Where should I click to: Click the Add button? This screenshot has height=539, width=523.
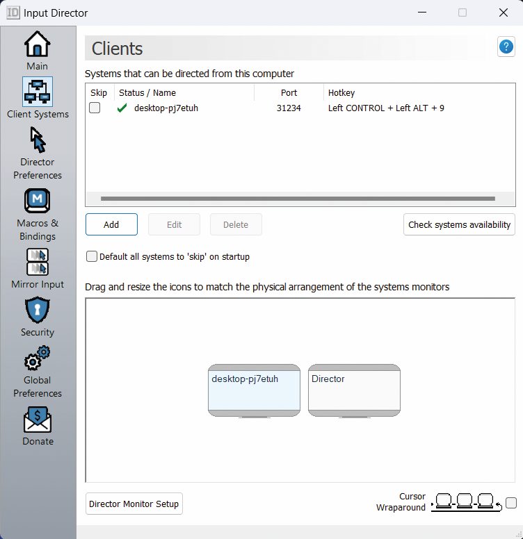[111, 224]
